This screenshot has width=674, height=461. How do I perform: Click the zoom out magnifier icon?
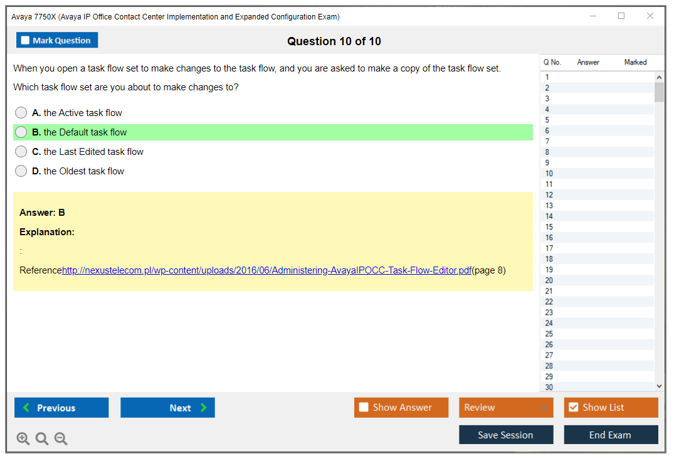pyautogui.click(x=61, y=439)
